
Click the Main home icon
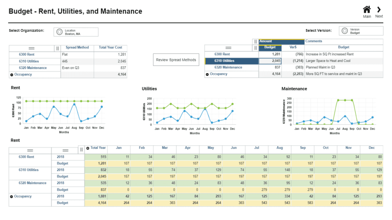367,10
